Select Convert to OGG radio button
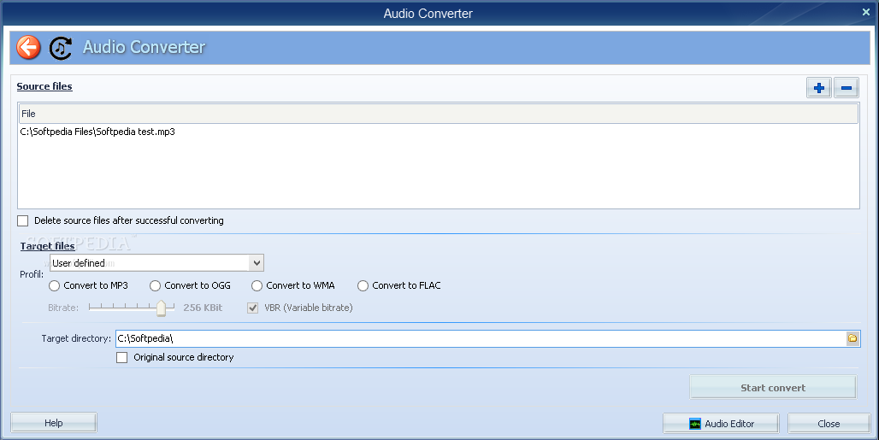The image size is (879, 440). [156, 285]
